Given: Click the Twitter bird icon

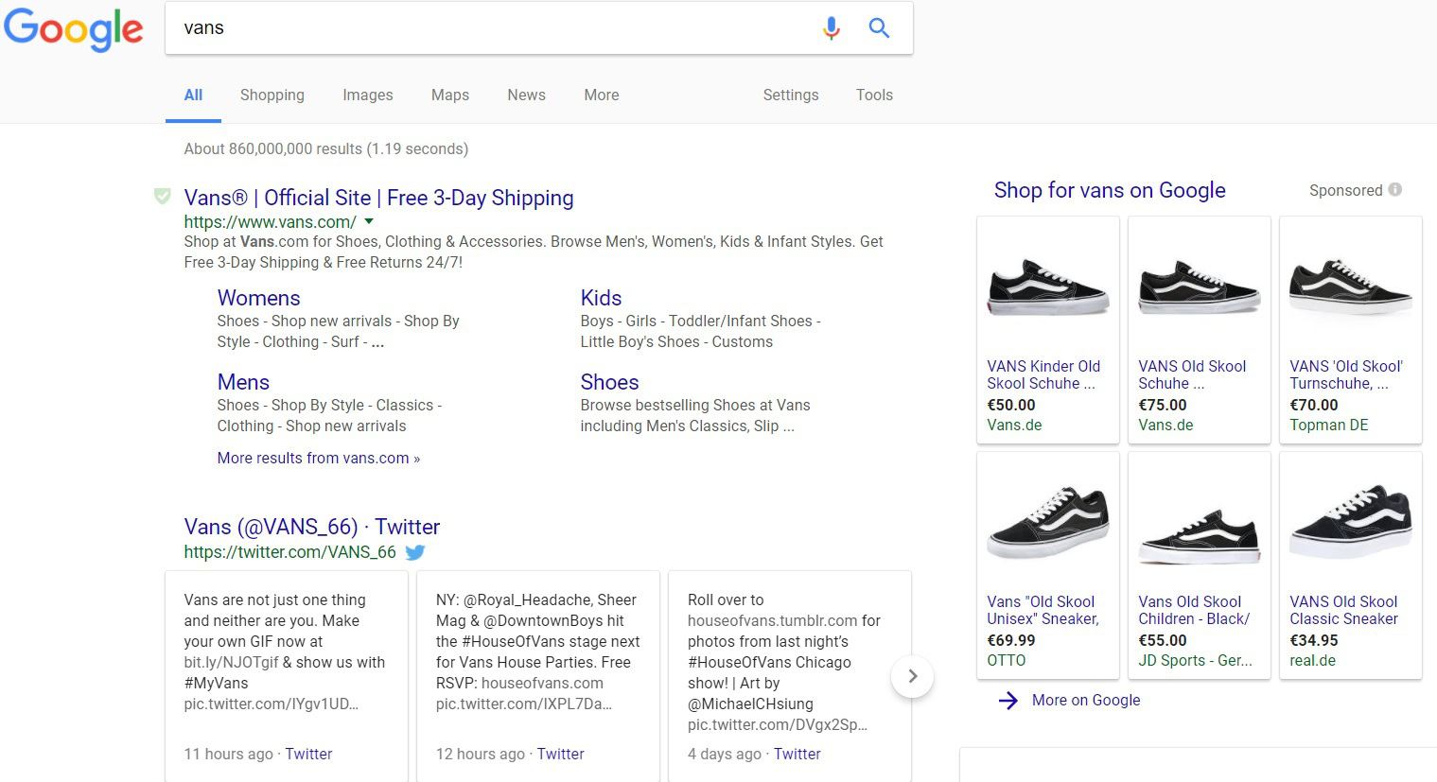Looking at the screenshot, I should 415,552.
